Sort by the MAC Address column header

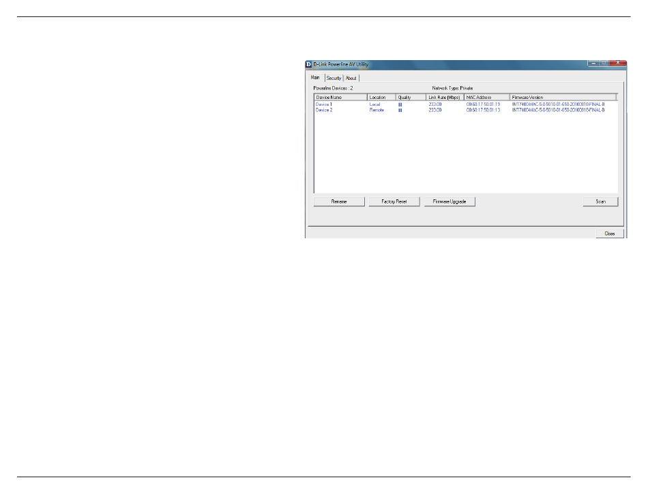point(487,97)
